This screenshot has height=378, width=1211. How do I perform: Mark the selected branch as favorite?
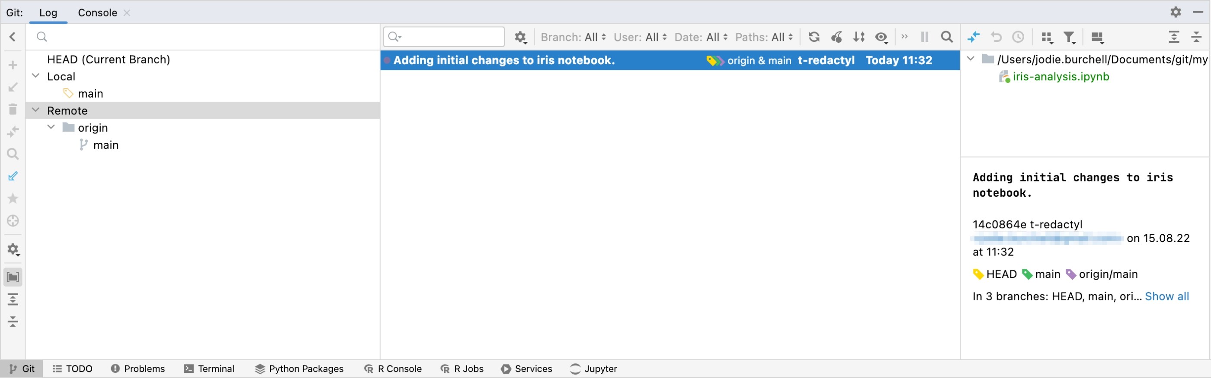click(x=13, y=198)
